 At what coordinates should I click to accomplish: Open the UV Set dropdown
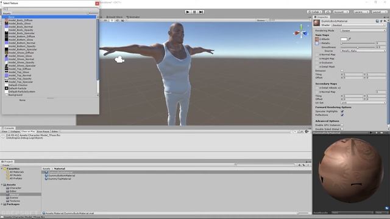[363, 103]
